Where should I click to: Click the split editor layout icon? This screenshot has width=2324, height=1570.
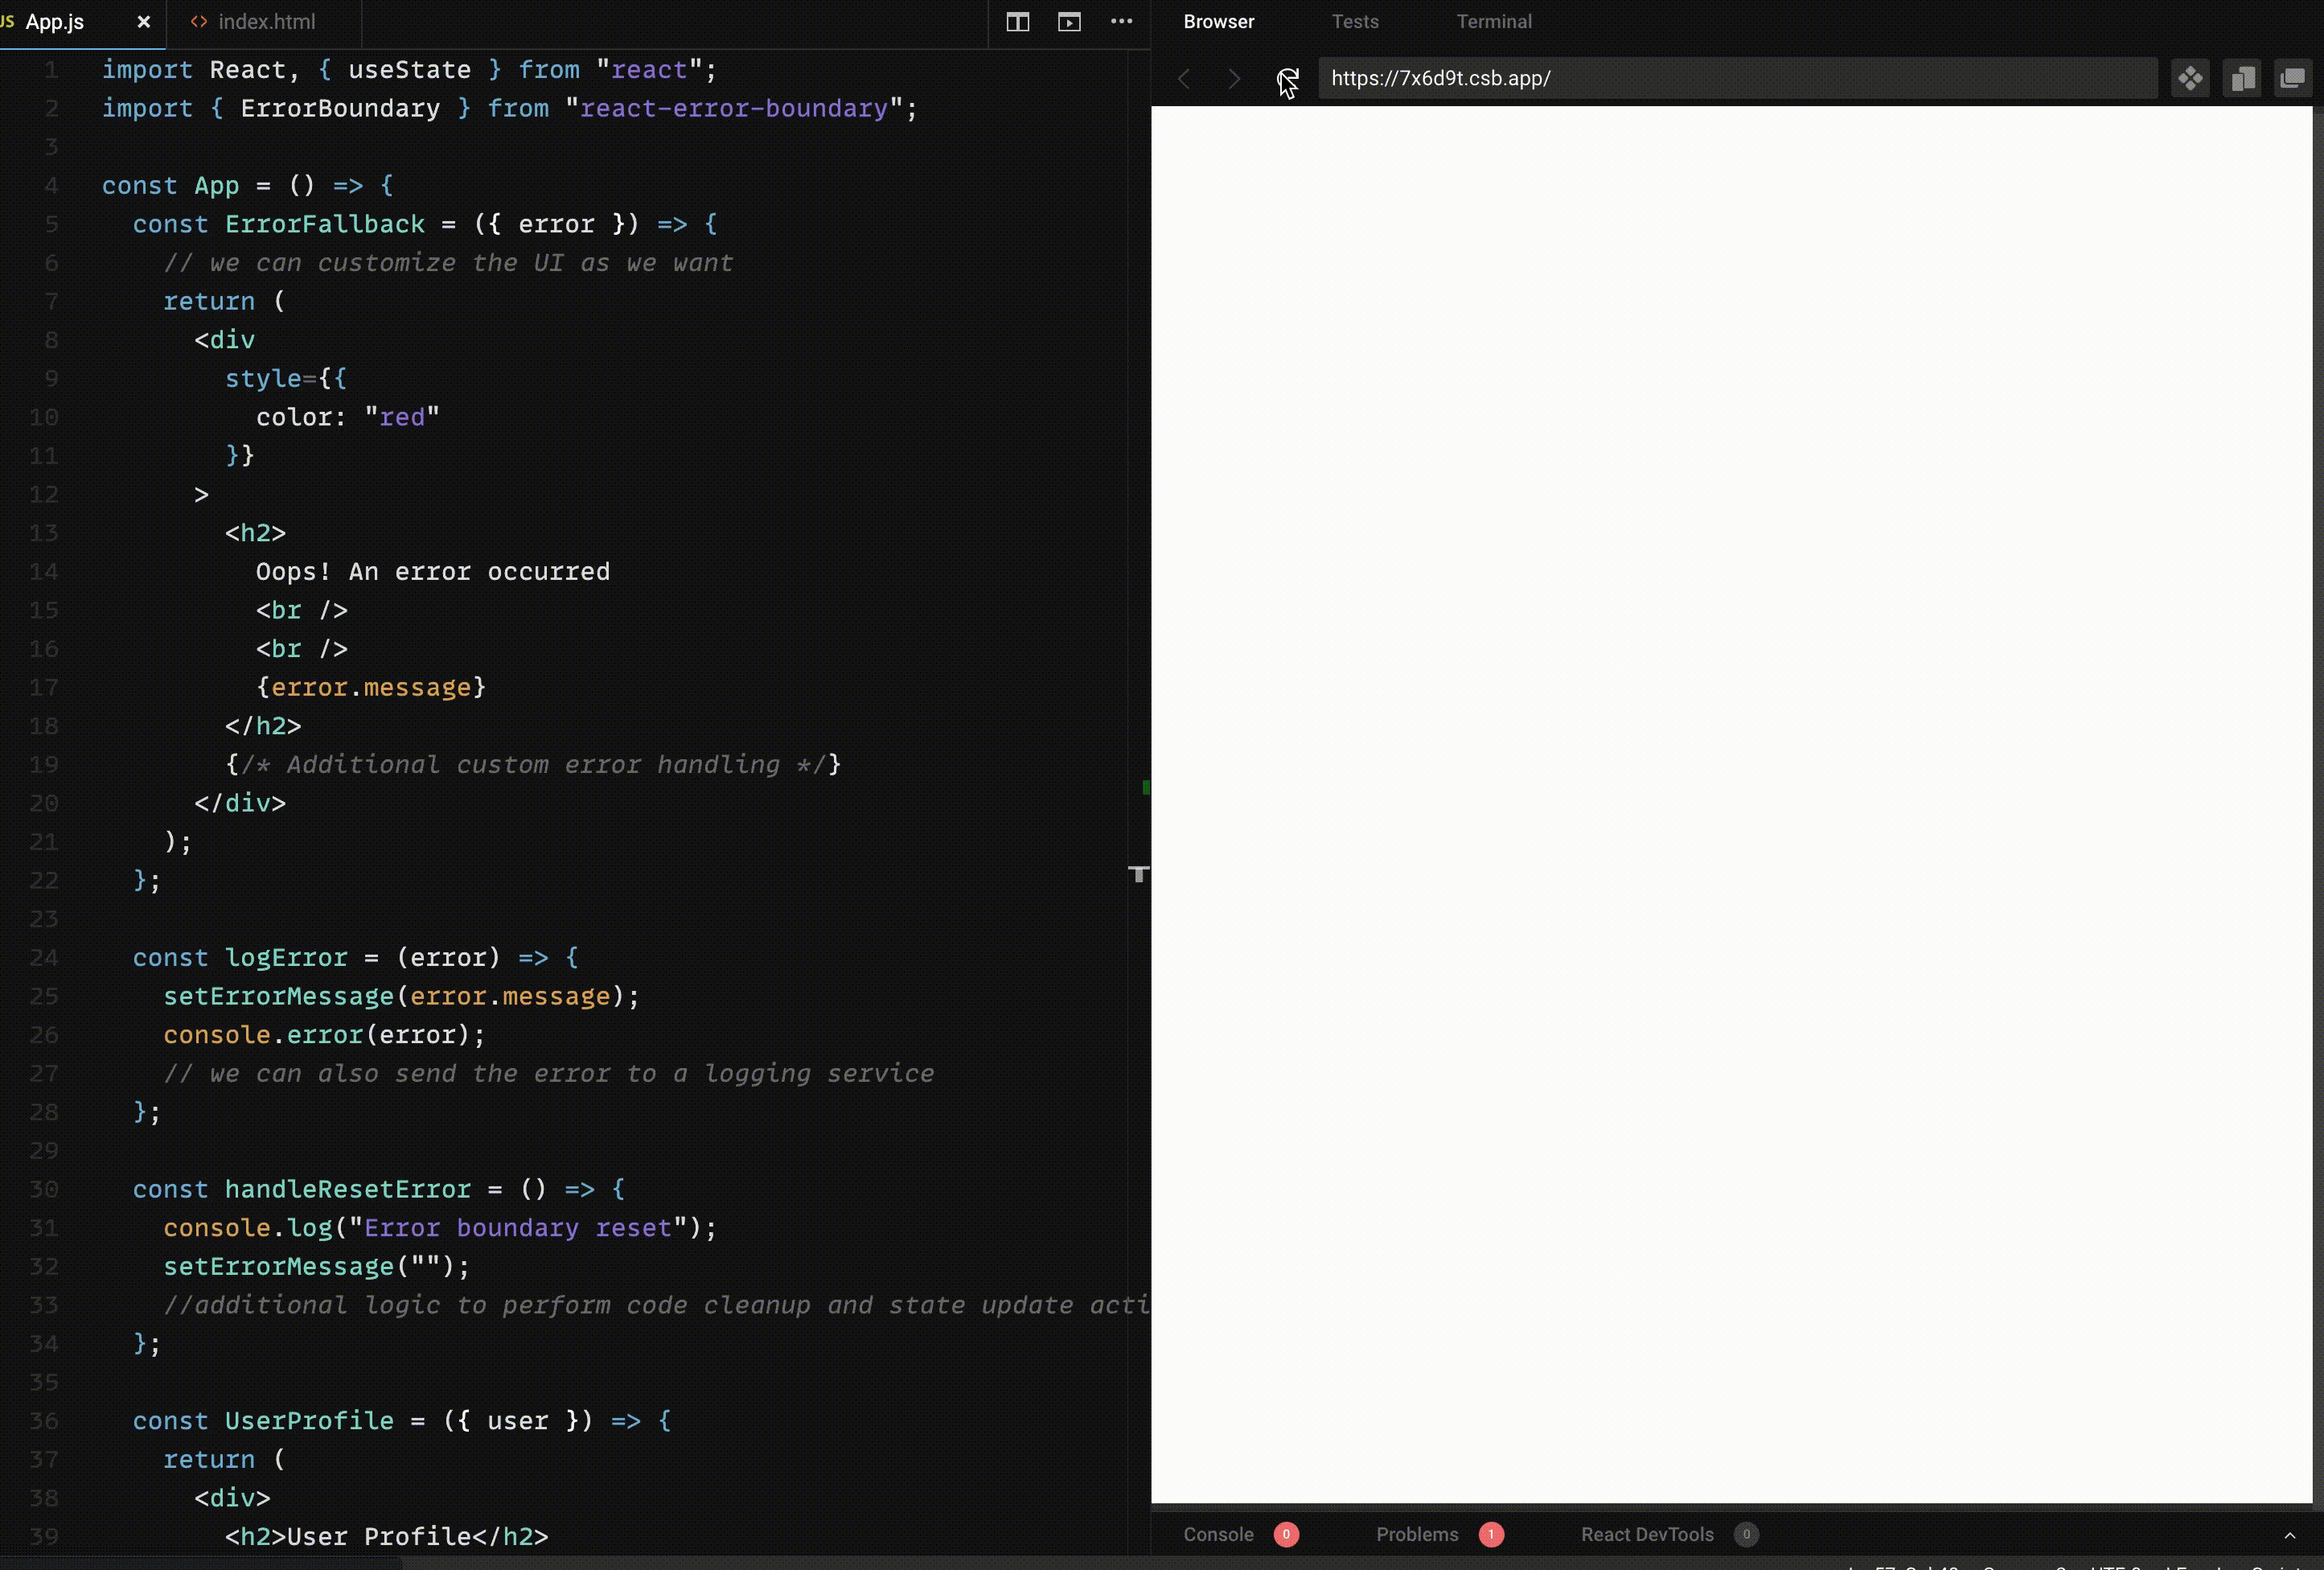pos(1016,21)
